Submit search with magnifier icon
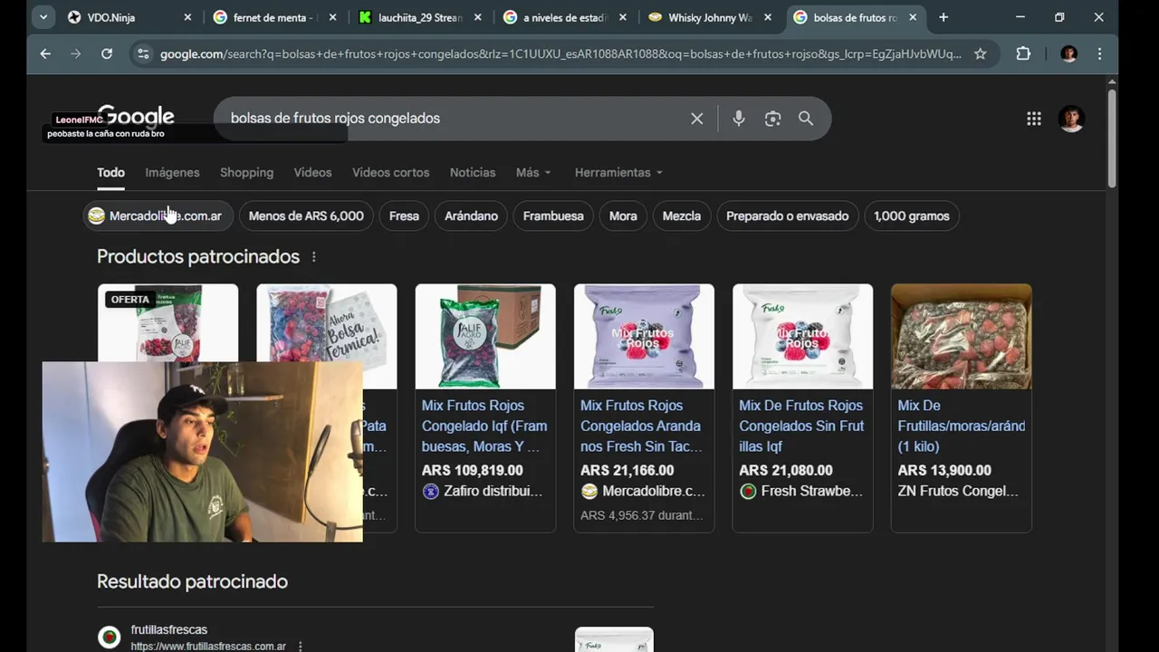This screenshot has height=652, width=1159. pos(805,119)
